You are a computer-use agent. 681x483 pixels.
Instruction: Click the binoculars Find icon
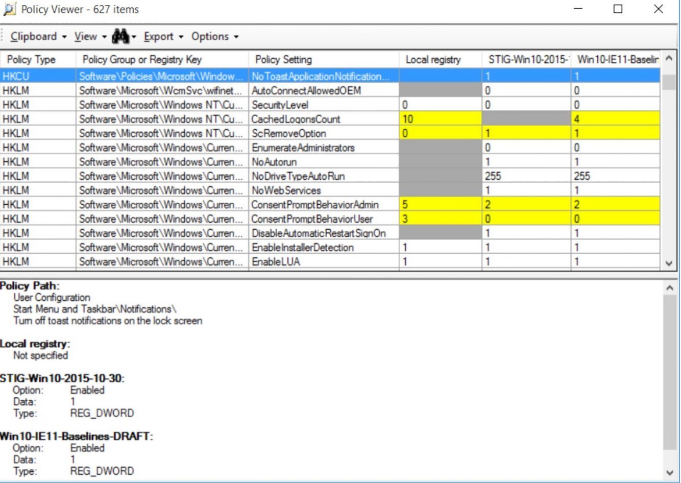[x=120, y=36]
